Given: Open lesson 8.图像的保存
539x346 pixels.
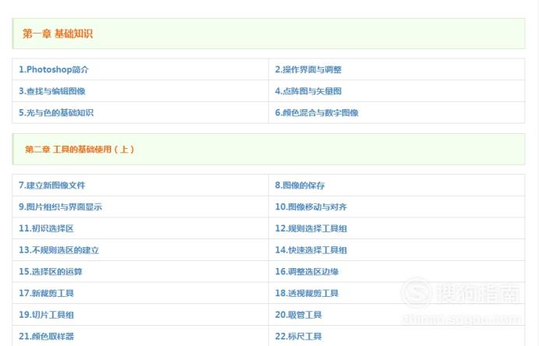Looking at the screenshot, I should point(300,185).
